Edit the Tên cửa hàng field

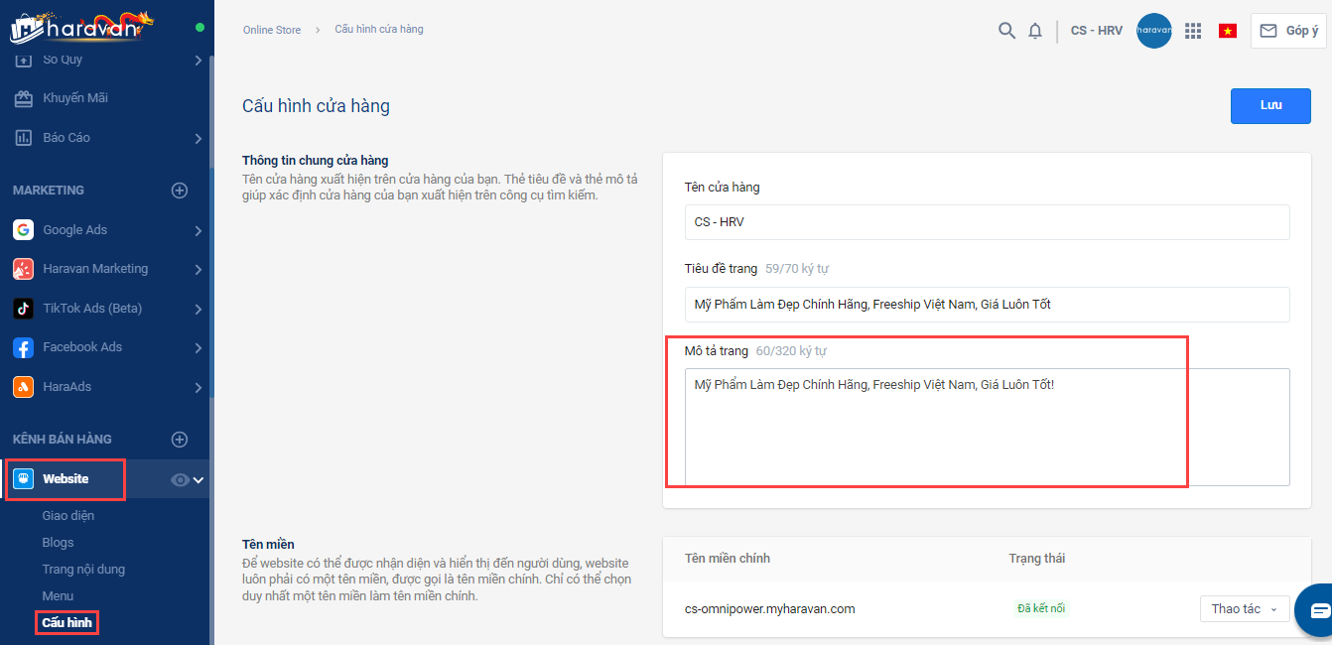(x=987, y=222)
